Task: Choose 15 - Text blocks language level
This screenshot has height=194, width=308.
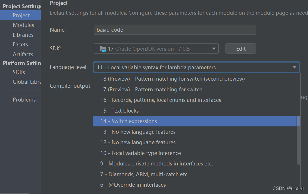Action: [195, 111]
